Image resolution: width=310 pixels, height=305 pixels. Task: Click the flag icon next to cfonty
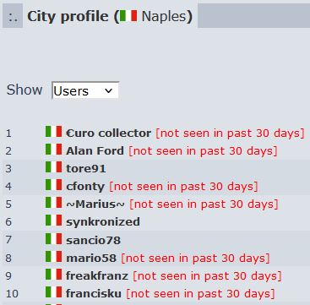click(x=53, y=185)
